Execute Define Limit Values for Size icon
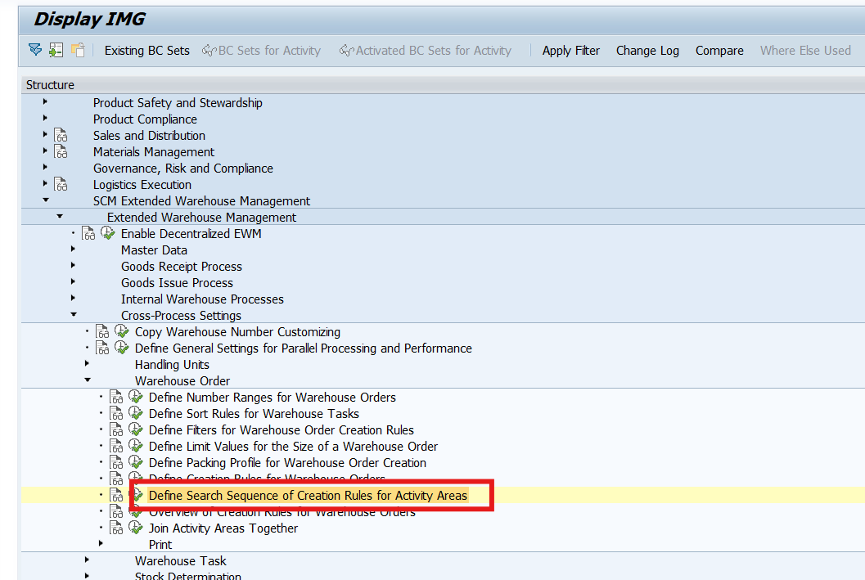This screenshot has width=865, height=580. tap(135, 446)
